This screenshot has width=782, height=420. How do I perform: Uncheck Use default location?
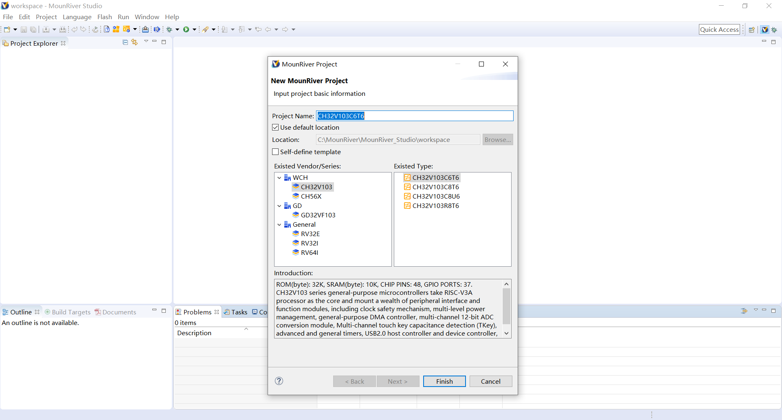tap(275, 127)
